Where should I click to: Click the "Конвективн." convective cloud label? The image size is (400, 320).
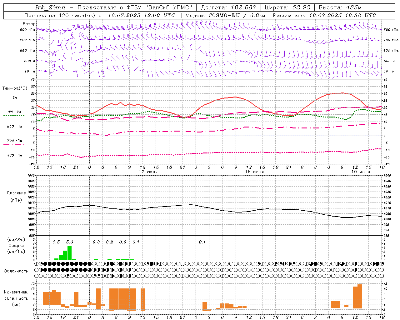[16, 292]
